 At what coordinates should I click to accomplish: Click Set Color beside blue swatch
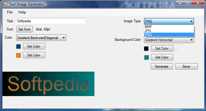[34, 46]
